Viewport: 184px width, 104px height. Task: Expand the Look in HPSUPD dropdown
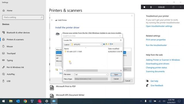101,44
